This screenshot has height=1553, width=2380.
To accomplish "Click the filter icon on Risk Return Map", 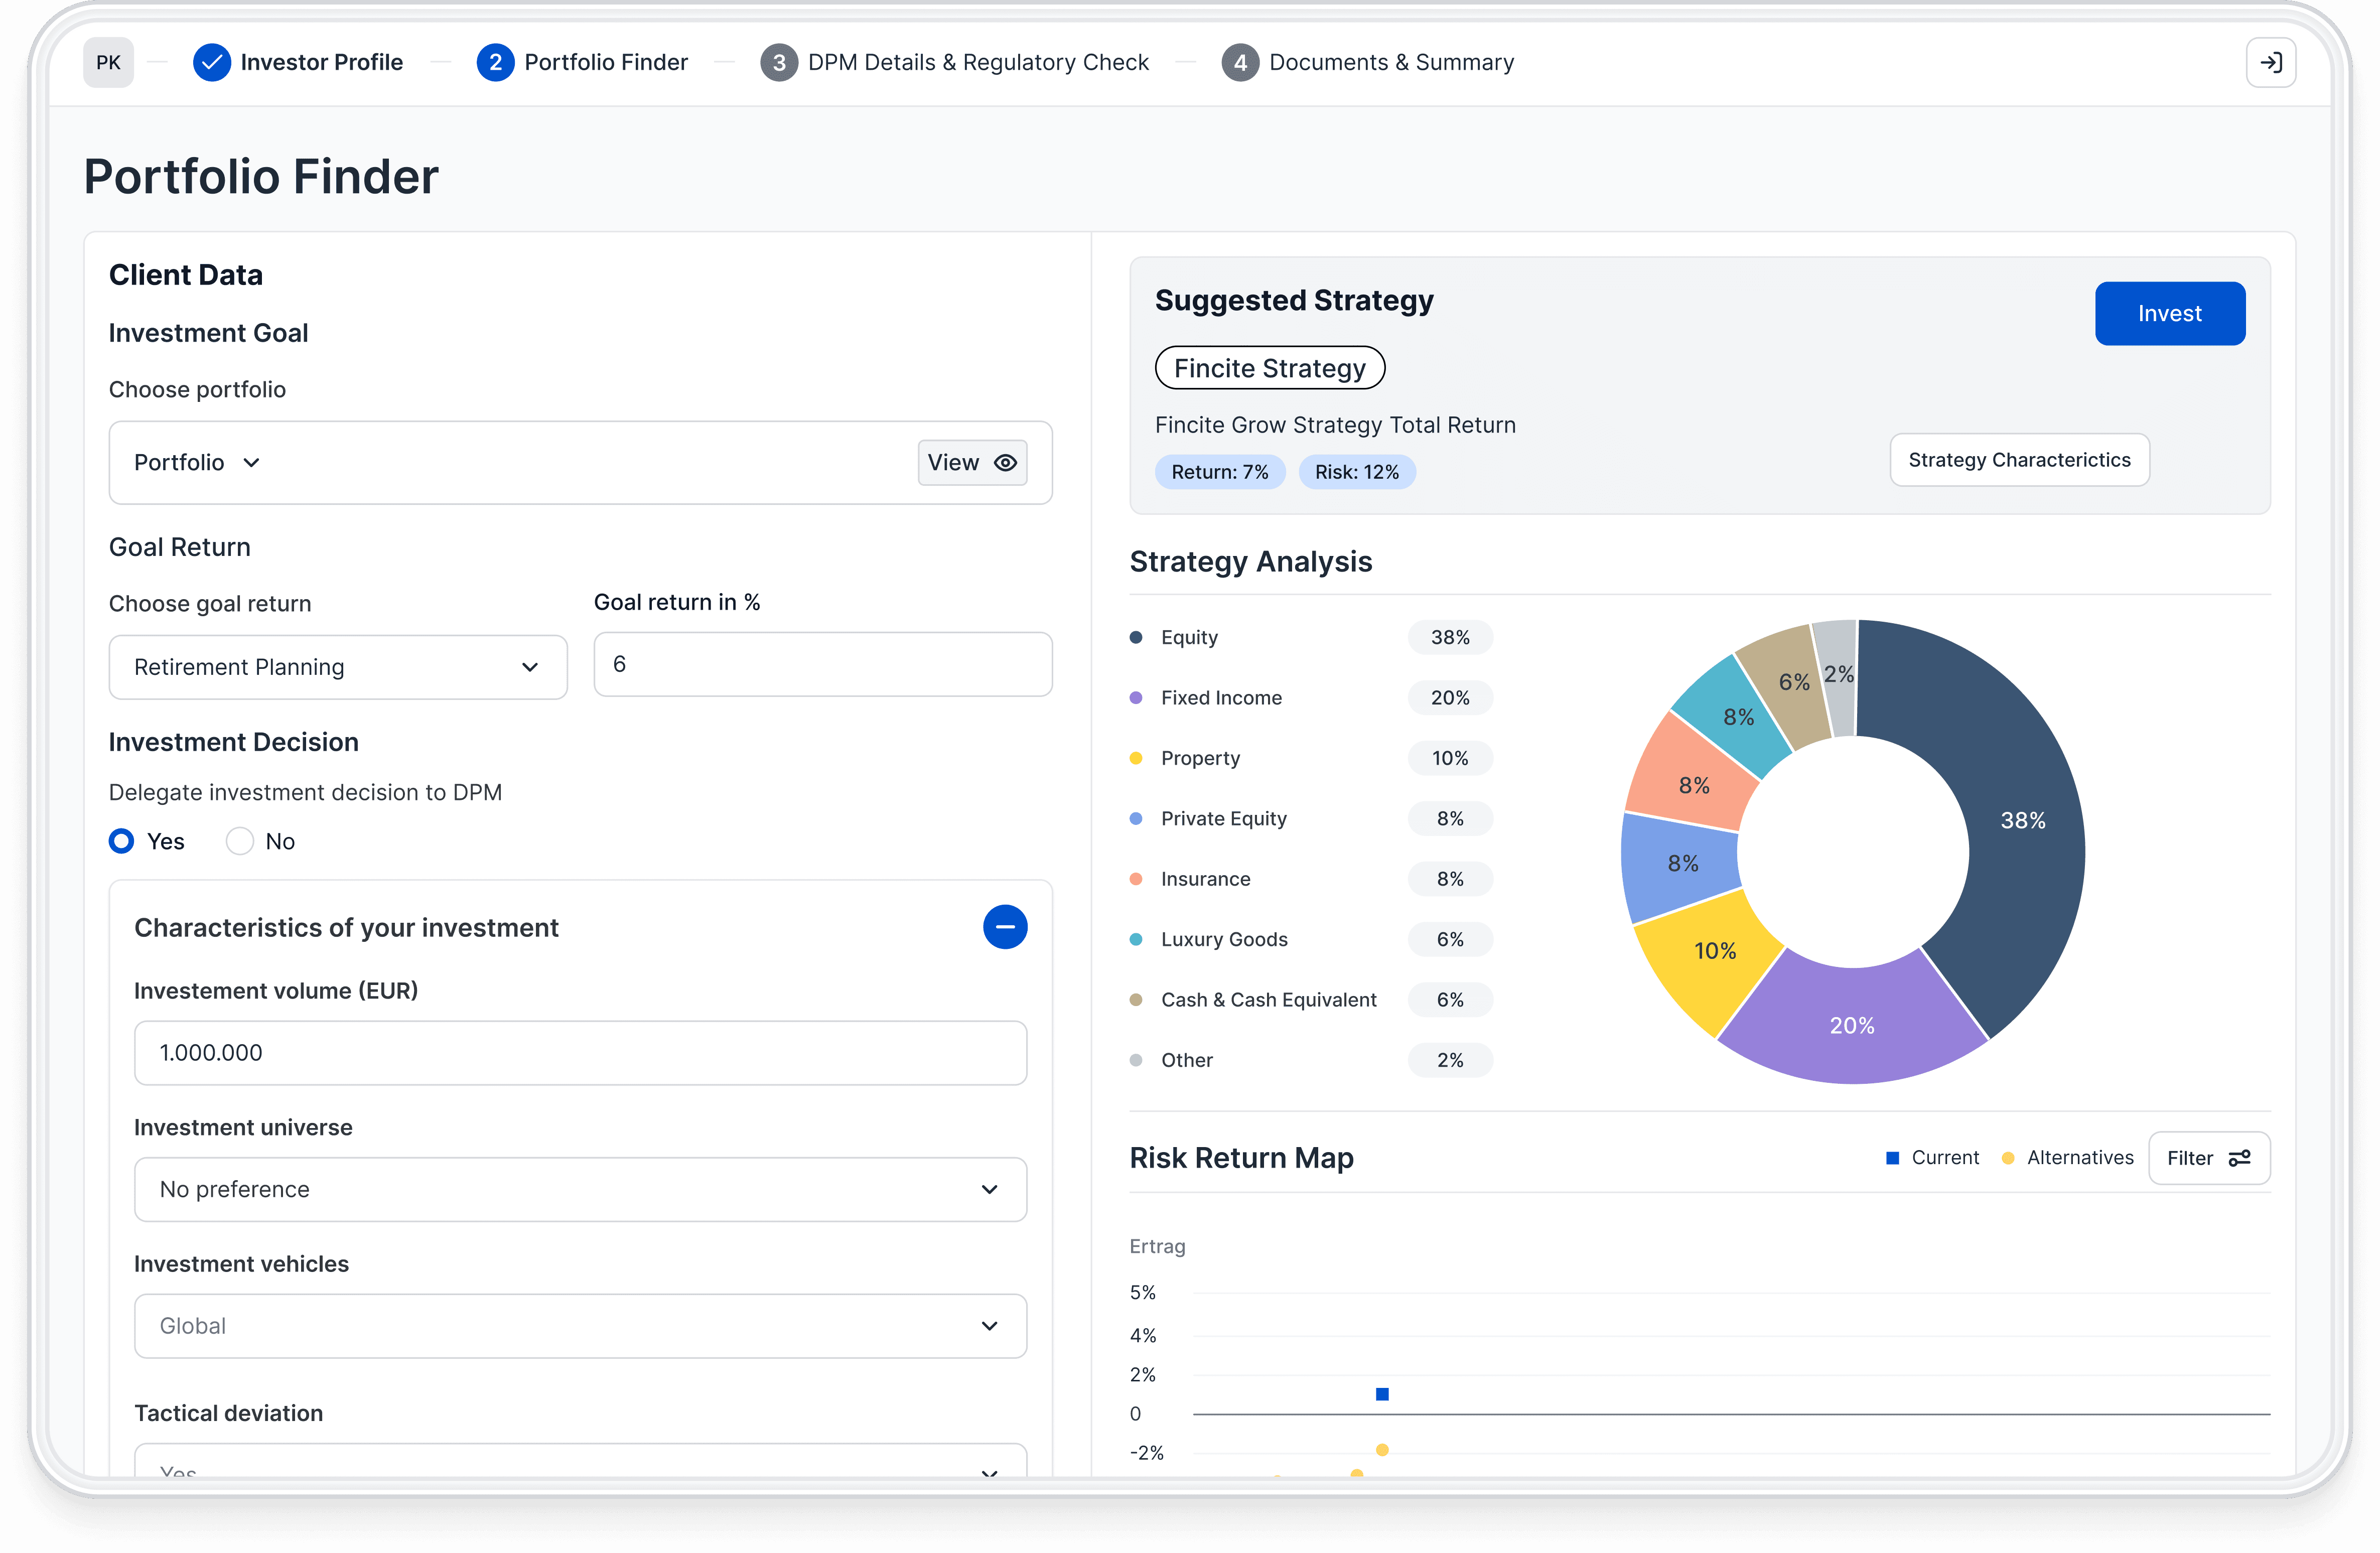I will pyautogui.click(x=2239, y=1158).
